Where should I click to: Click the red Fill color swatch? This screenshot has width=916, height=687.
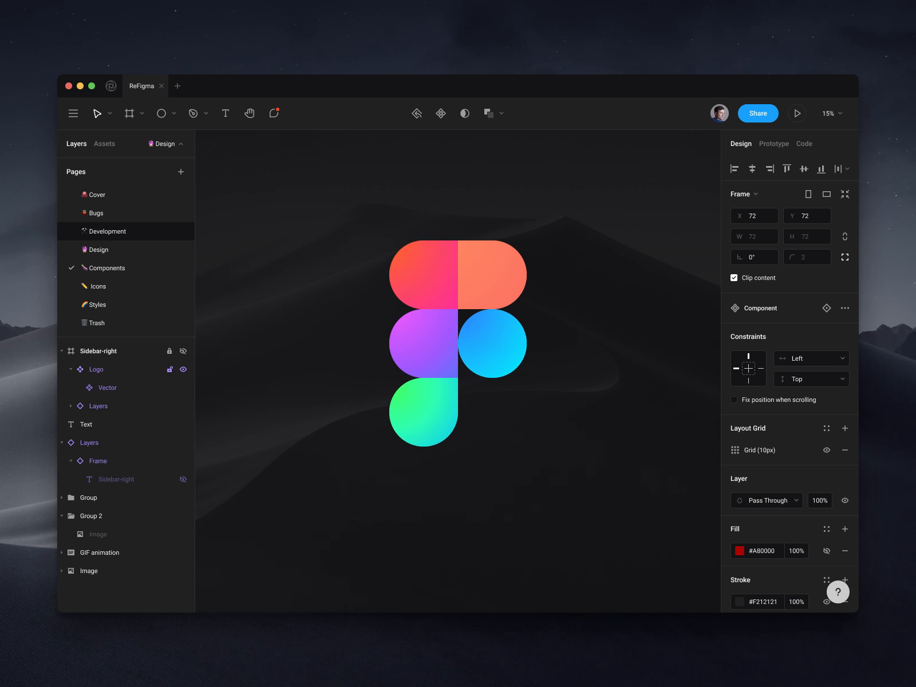click(740, 551)
